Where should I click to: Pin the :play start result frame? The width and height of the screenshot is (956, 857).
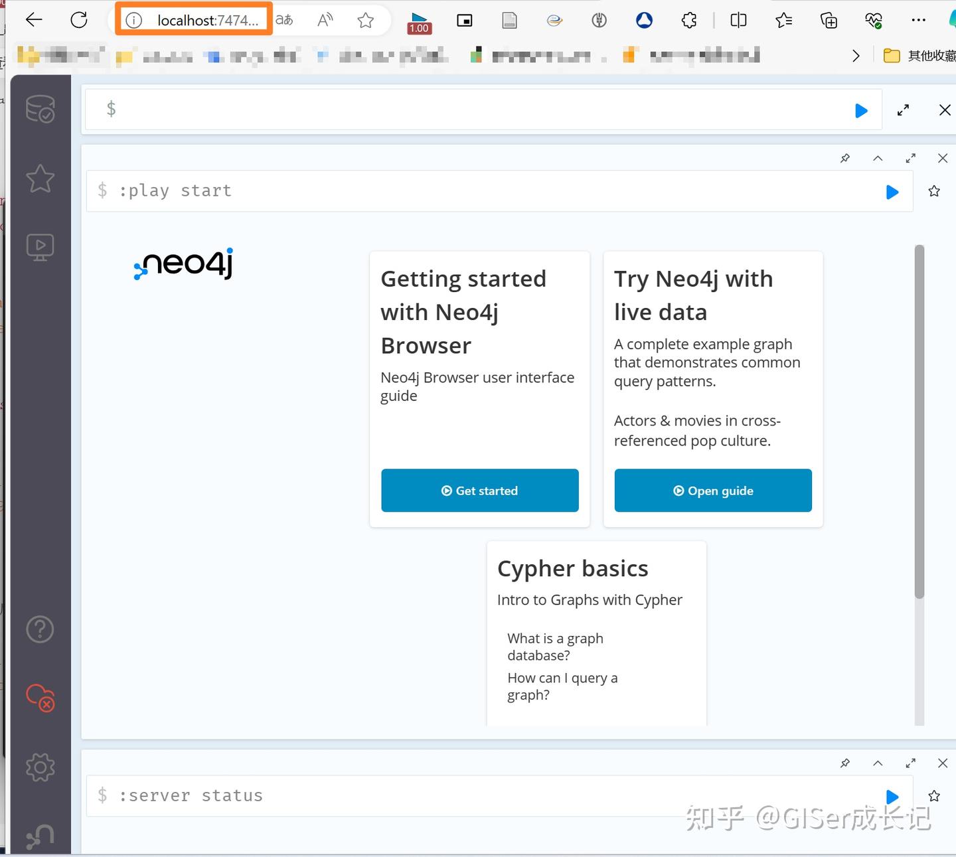(844, 158)
